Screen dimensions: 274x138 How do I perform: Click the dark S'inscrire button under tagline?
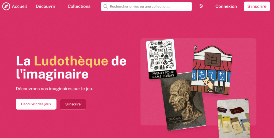(x=73, y=104)
